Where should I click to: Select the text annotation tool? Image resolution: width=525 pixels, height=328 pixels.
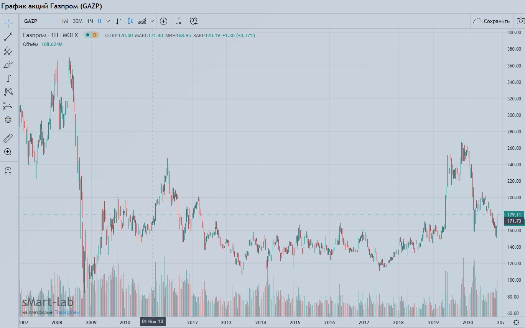pyautogui.click(x=8, y=78)
